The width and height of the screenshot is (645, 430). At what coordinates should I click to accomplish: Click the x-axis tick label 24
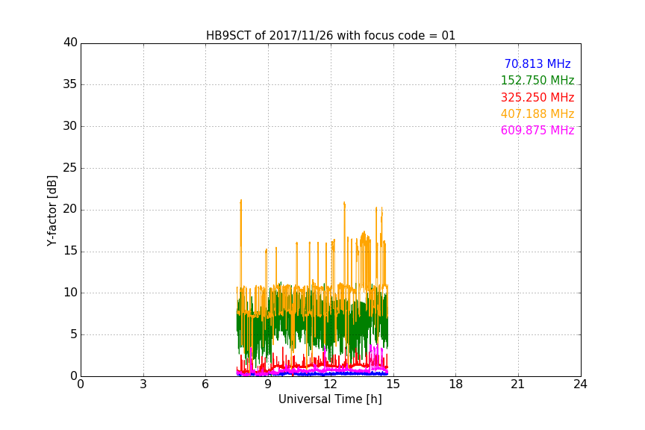coord(580,384)
